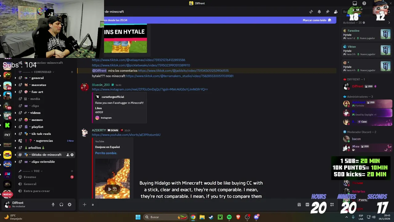Viewport: 394px width, 222px height.
Task: Select member bacon in member list
Action: pyautogui.click(x=367, y=139)
